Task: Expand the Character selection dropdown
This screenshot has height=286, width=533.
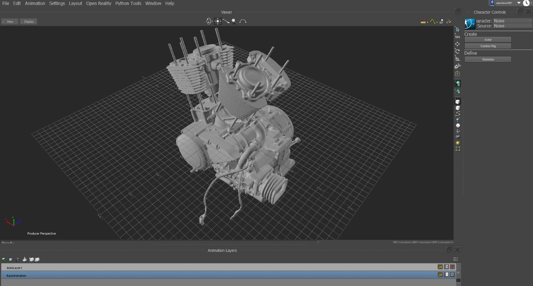Action: 512,21
